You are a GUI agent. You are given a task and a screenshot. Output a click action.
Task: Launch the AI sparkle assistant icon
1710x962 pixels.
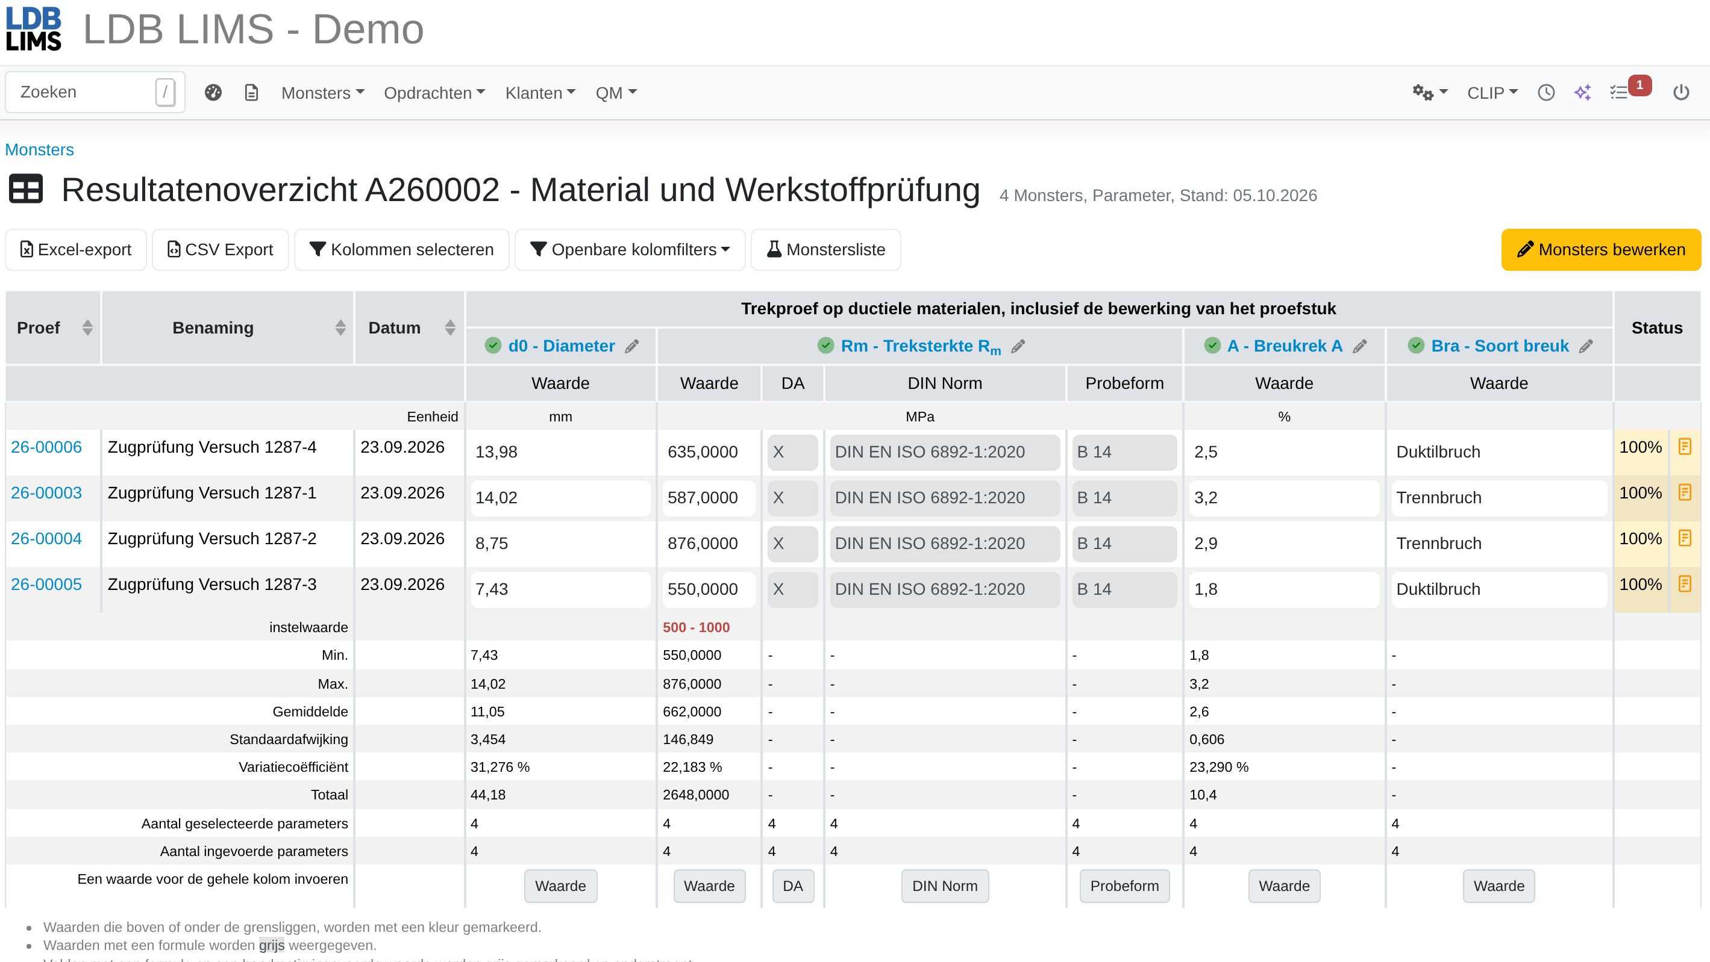click(x=1582, y=92)
